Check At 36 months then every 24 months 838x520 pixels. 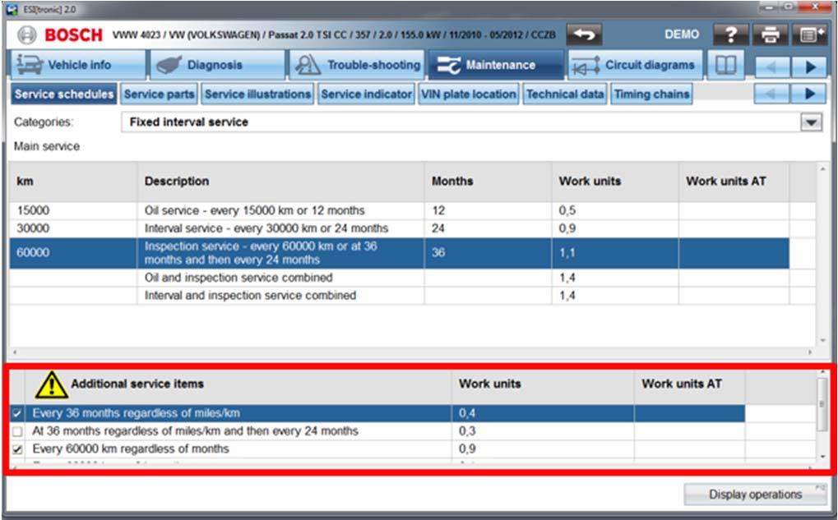click(x=17, y=431)
